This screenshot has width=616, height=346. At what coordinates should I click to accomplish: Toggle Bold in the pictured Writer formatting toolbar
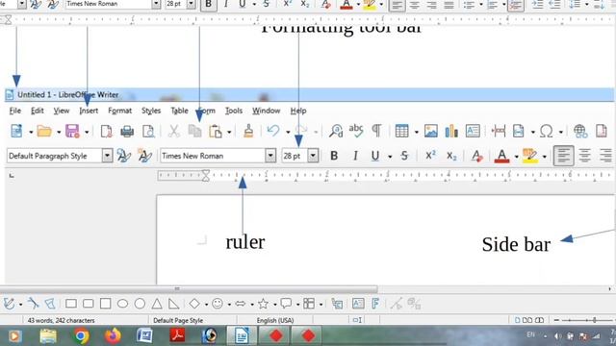point(334,156)
